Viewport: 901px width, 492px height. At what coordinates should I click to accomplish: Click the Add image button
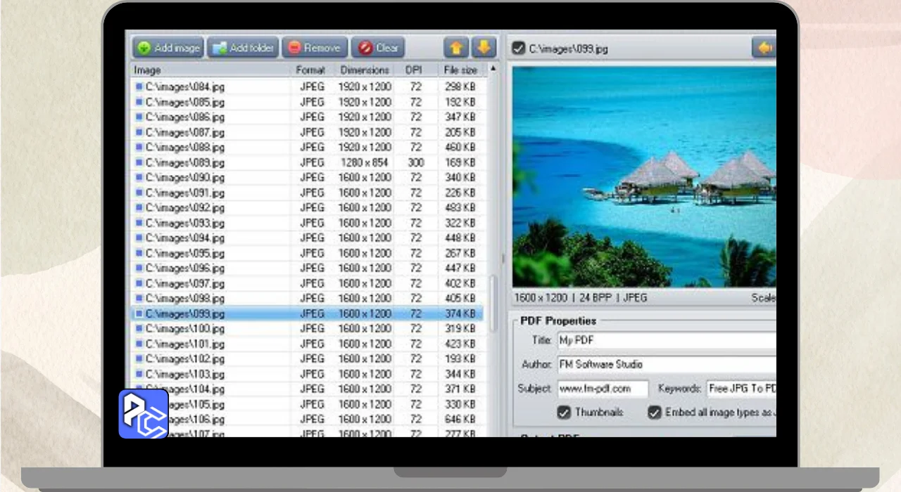168,48
